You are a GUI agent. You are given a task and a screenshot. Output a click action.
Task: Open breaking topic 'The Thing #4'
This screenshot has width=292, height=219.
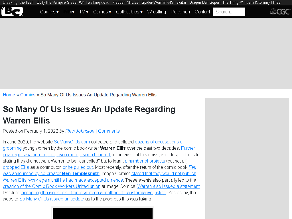tap(233, 2)
